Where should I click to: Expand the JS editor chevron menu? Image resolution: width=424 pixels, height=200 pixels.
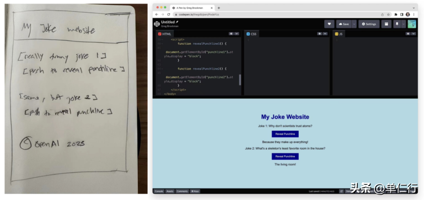click(413, 34)
